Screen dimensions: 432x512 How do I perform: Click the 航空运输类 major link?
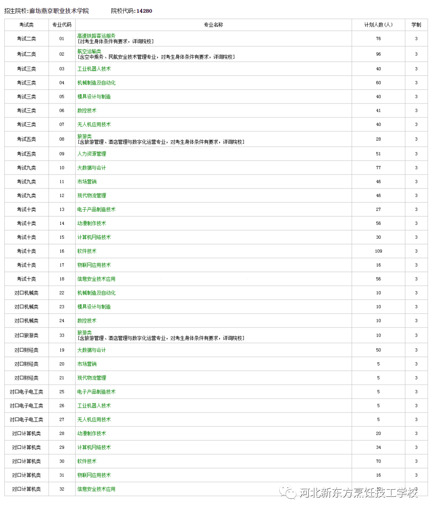tap(89, 52)
